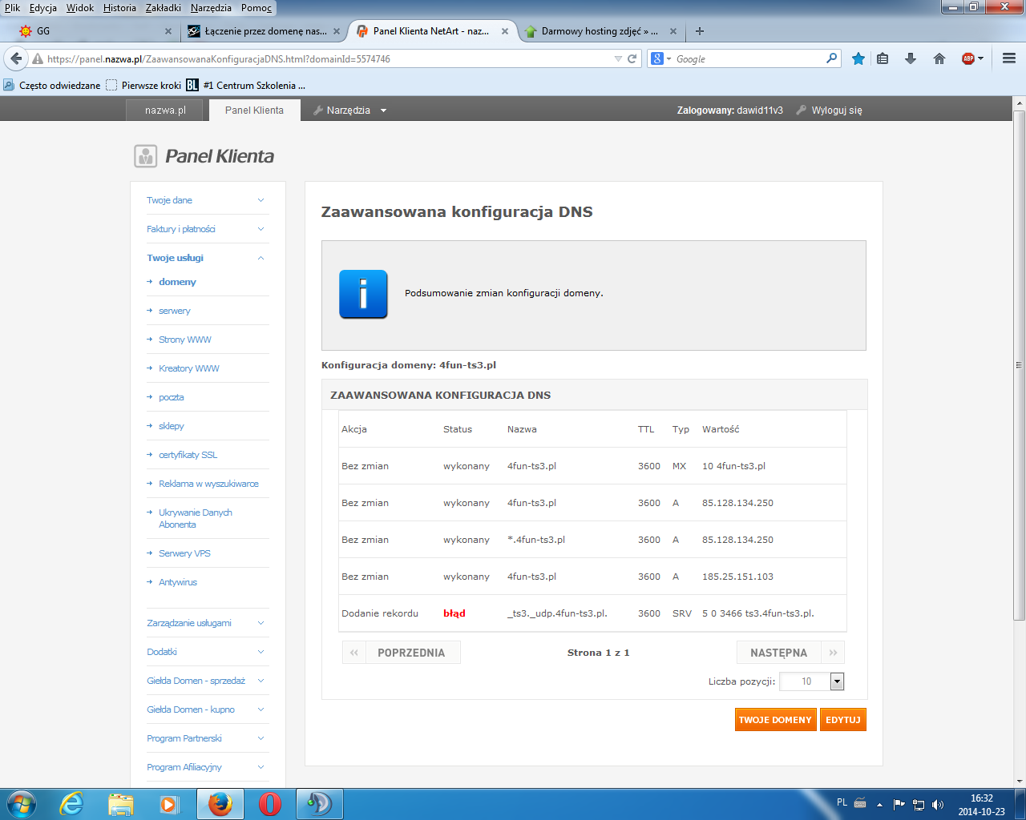The image size is (1026, 820).
Task: Click the wrench icon beside Wyloguj się
Action: pos(801,110)
